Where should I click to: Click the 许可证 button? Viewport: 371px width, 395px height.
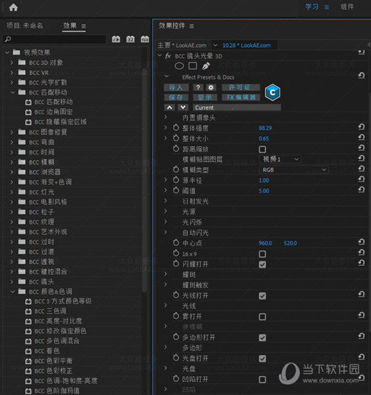241,88
